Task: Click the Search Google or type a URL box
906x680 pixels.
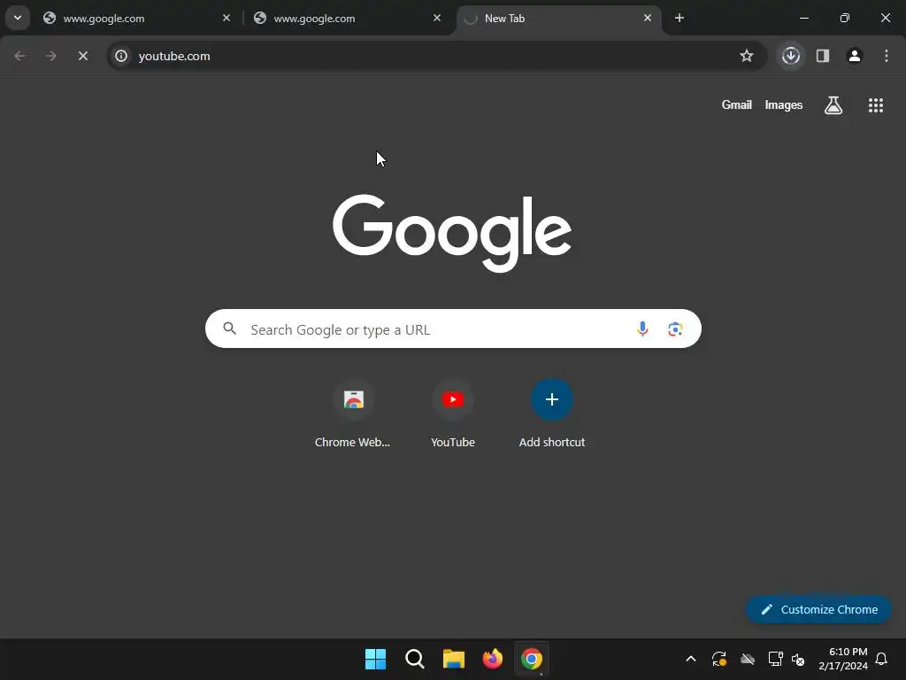Action: coord(453,329)
